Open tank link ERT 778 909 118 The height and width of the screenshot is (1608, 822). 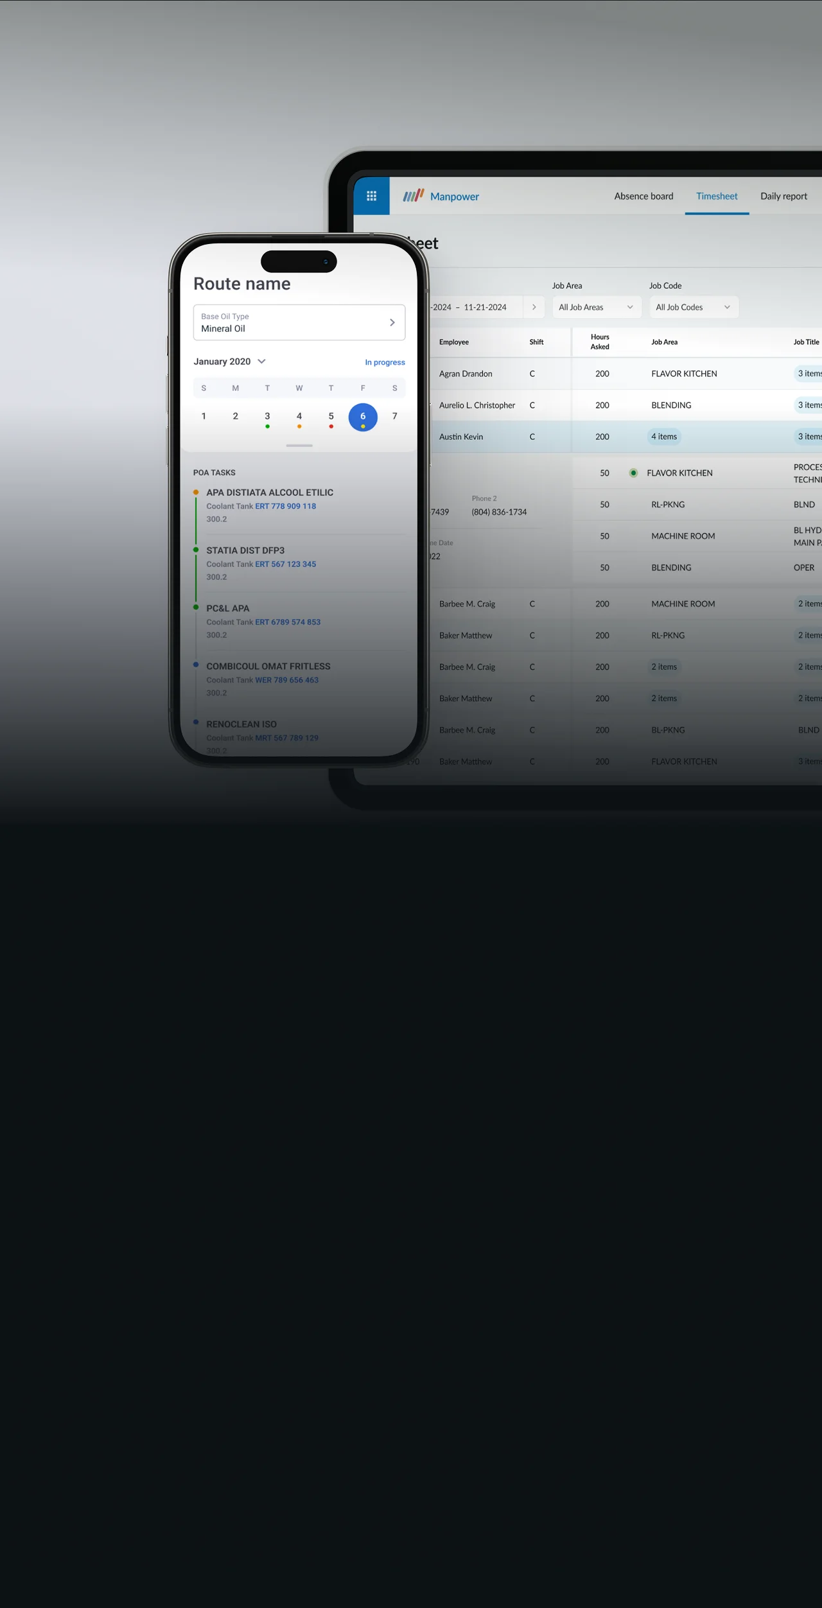pos(285,506)
